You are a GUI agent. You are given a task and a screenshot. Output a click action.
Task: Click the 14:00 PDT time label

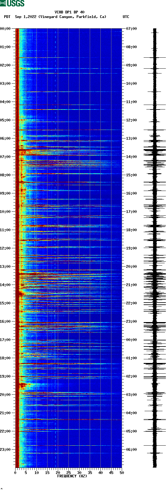(5, 285)
